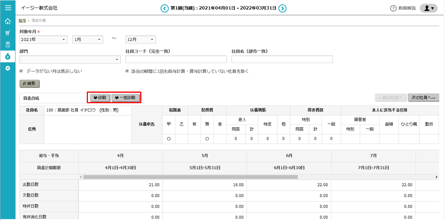Click the horizontal table scrollbar
Image resolution: width=446 pixels, height=221 pixels.
click(190, 177)
